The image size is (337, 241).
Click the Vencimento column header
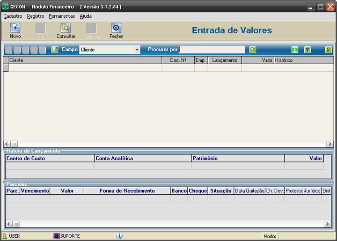point(35,191)
